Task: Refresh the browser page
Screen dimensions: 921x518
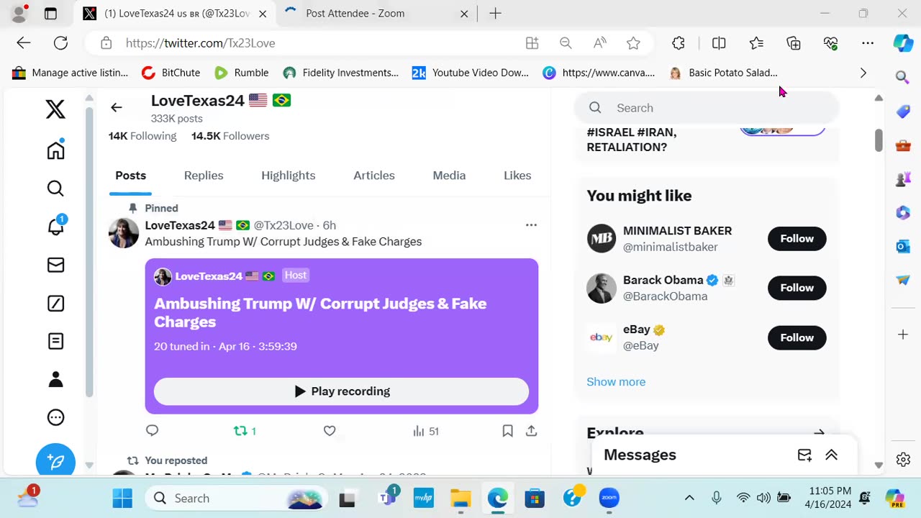Action: [60, 43]
